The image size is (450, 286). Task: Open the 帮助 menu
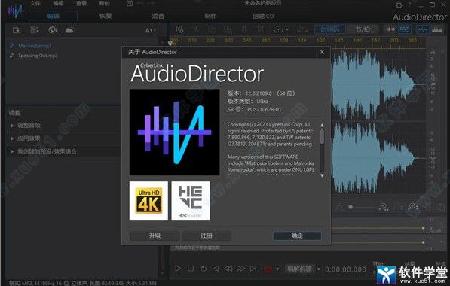[x=105, y=4]
